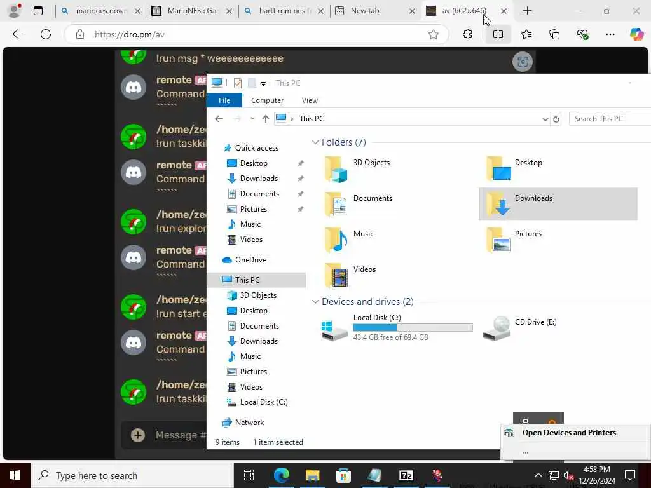Select the 3D Objects folder icon
The width and height of the screenshot is (651, 488).
point(336,169)
